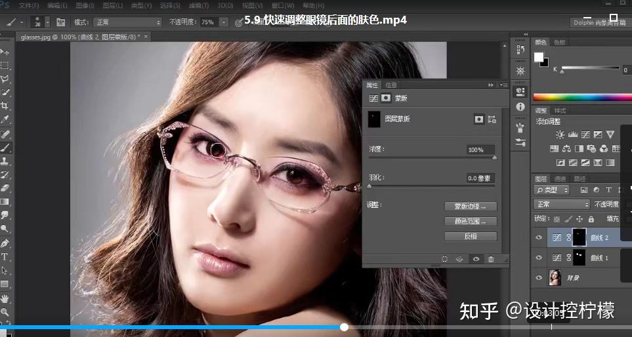Select the Quick Selection tool

point(5,92)
